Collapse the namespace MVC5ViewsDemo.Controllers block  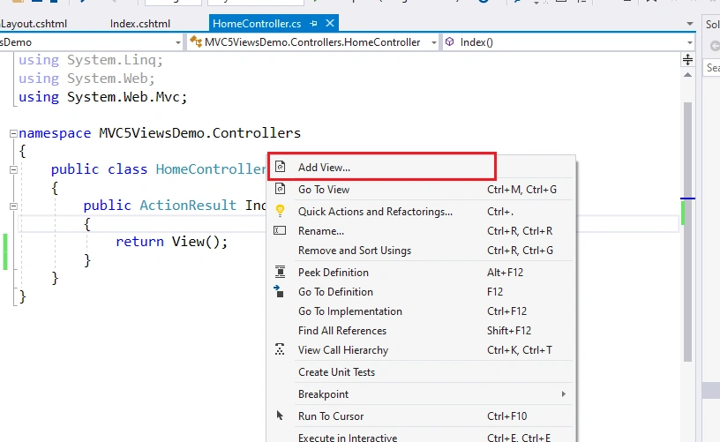click(13, 133)
